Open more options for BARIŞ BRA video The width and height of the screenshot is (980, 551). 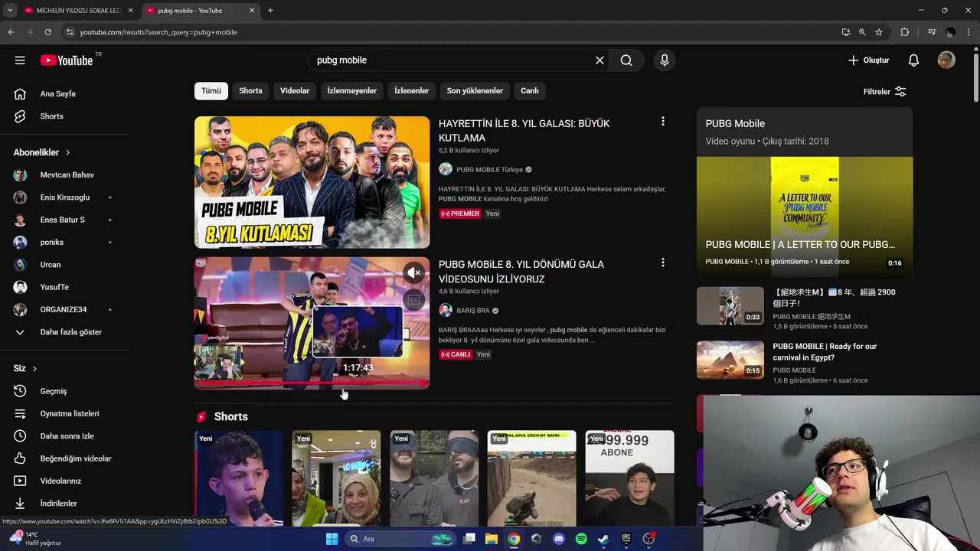point(663,262)
